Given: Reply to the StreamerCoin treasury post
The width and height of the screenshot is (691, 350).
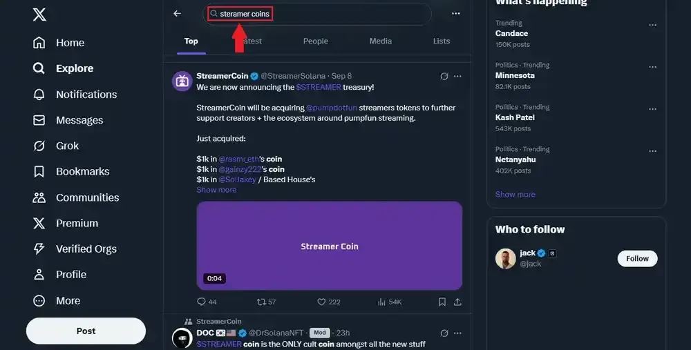Looking at the screenshot, I should pyautogui.click(x=202, y=302).
